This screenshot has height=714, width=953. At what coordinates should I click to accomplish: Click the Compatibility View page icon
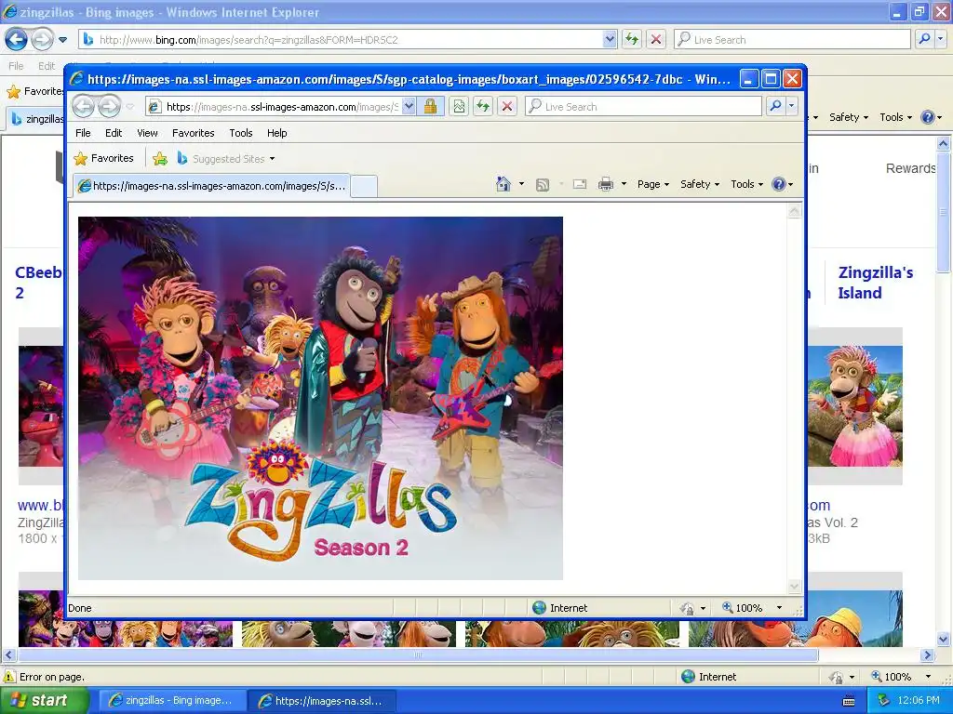point(459,107)
